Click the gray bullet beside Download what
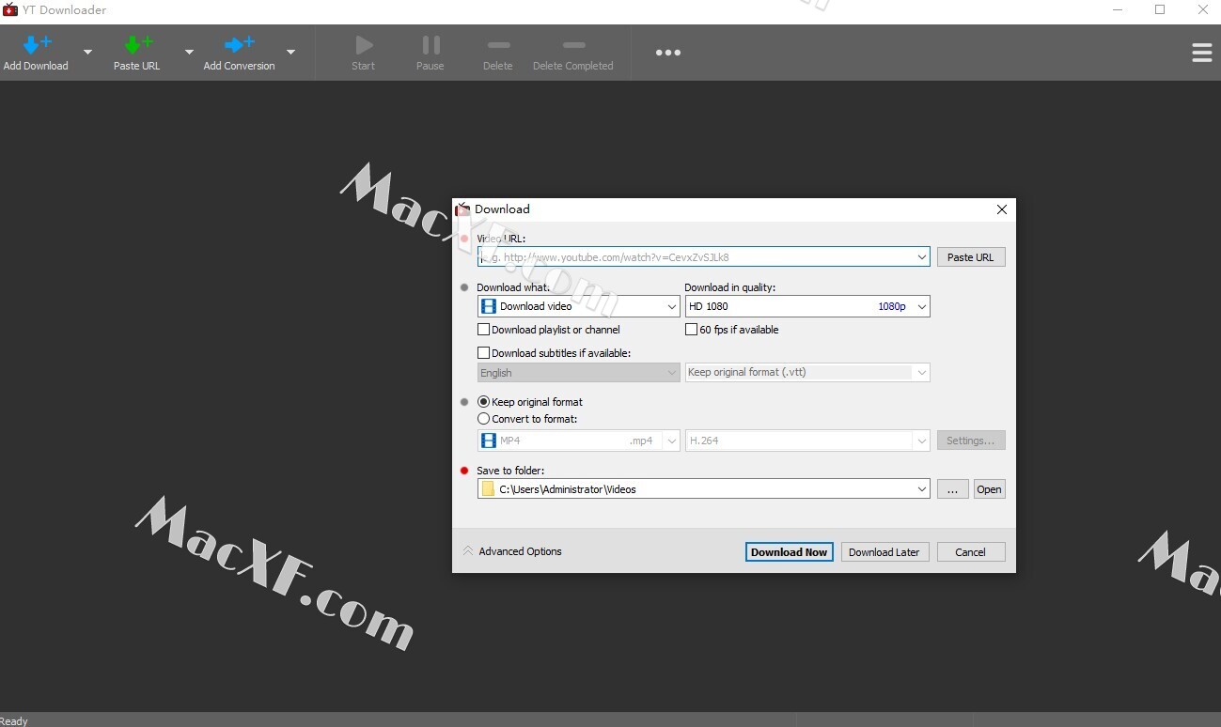Viewport: 1221px width, 727px height. click(x=464, y=287)
